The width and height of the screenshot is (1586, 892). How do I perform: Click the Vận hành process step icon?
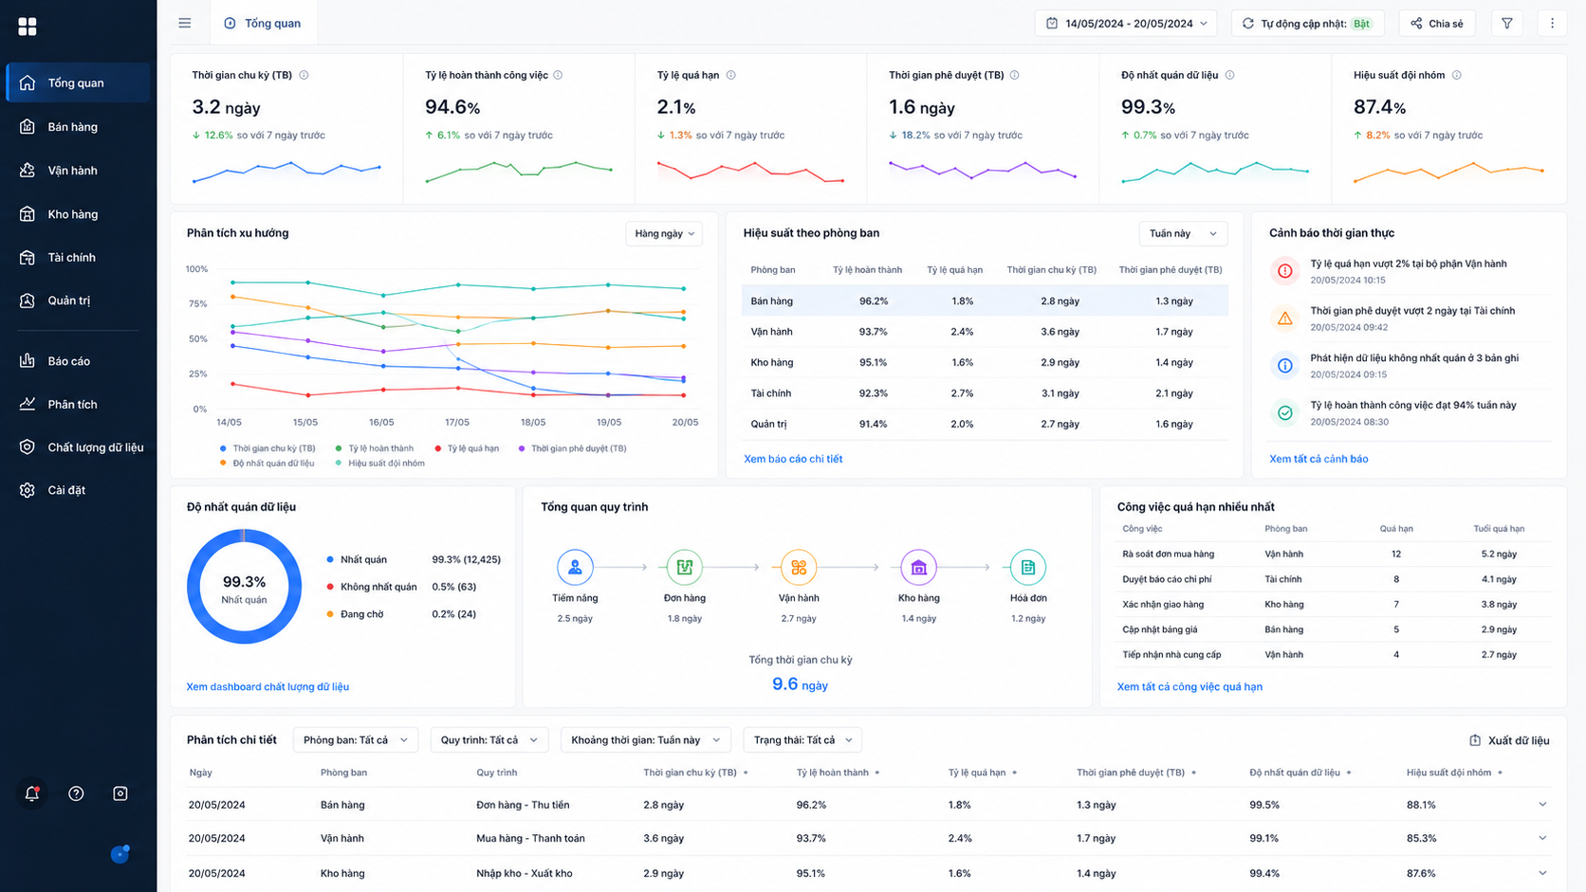click(799, 567)
